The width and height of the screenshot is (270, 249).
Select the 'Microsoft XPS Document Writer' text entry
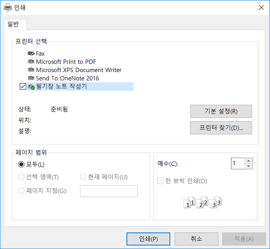click(79, 70)
